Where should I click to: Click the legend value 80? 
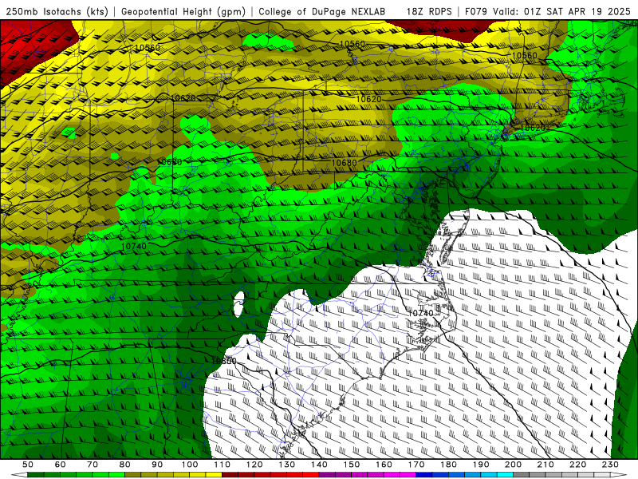pos(125,465)
